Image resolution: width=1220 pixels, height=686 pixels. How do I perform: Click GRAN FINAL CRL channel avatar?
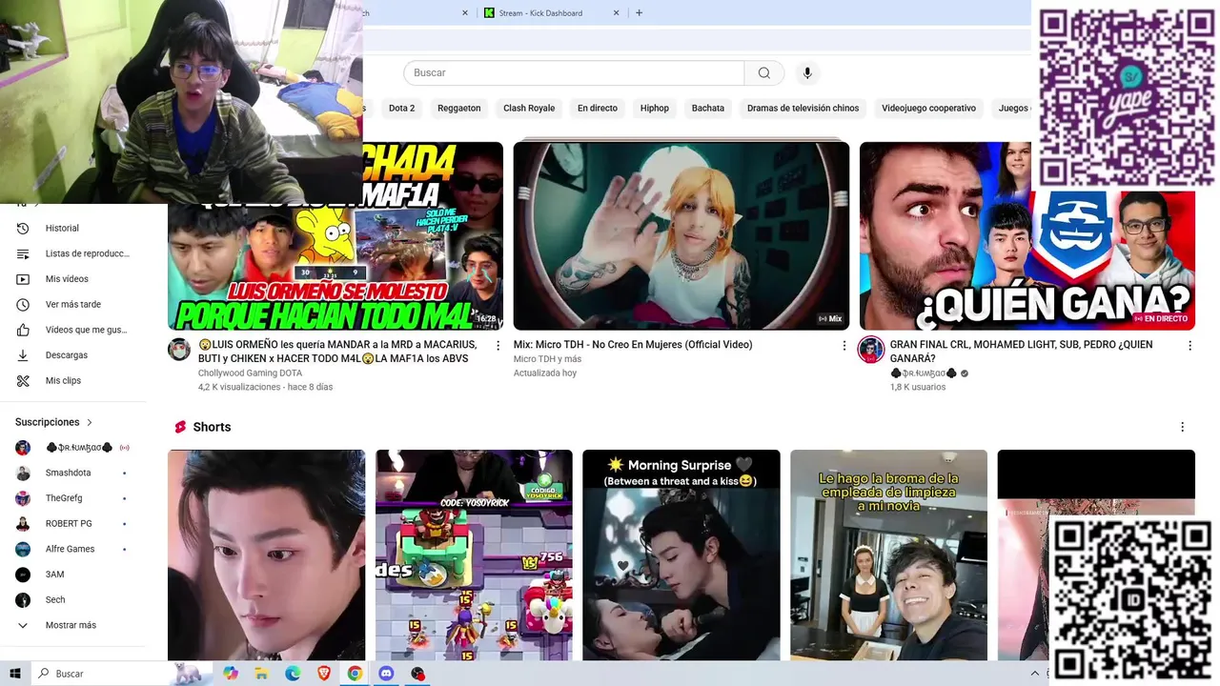point(871,350)
